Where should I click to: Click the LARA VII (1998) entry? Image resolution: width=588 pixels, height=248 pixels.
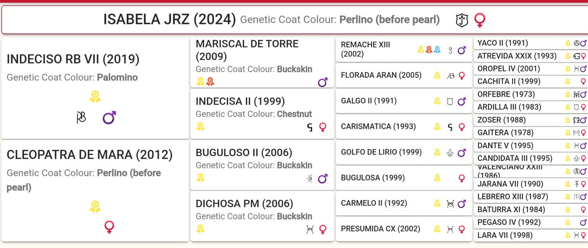(503, 235)
